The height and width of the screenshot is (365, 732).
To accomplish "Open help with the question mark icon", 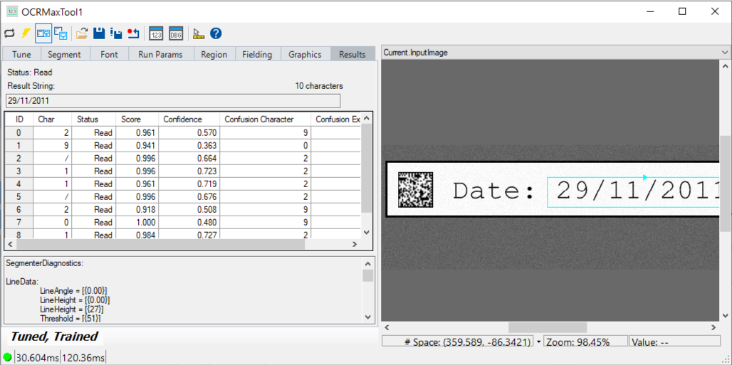I will coord(216,33).
